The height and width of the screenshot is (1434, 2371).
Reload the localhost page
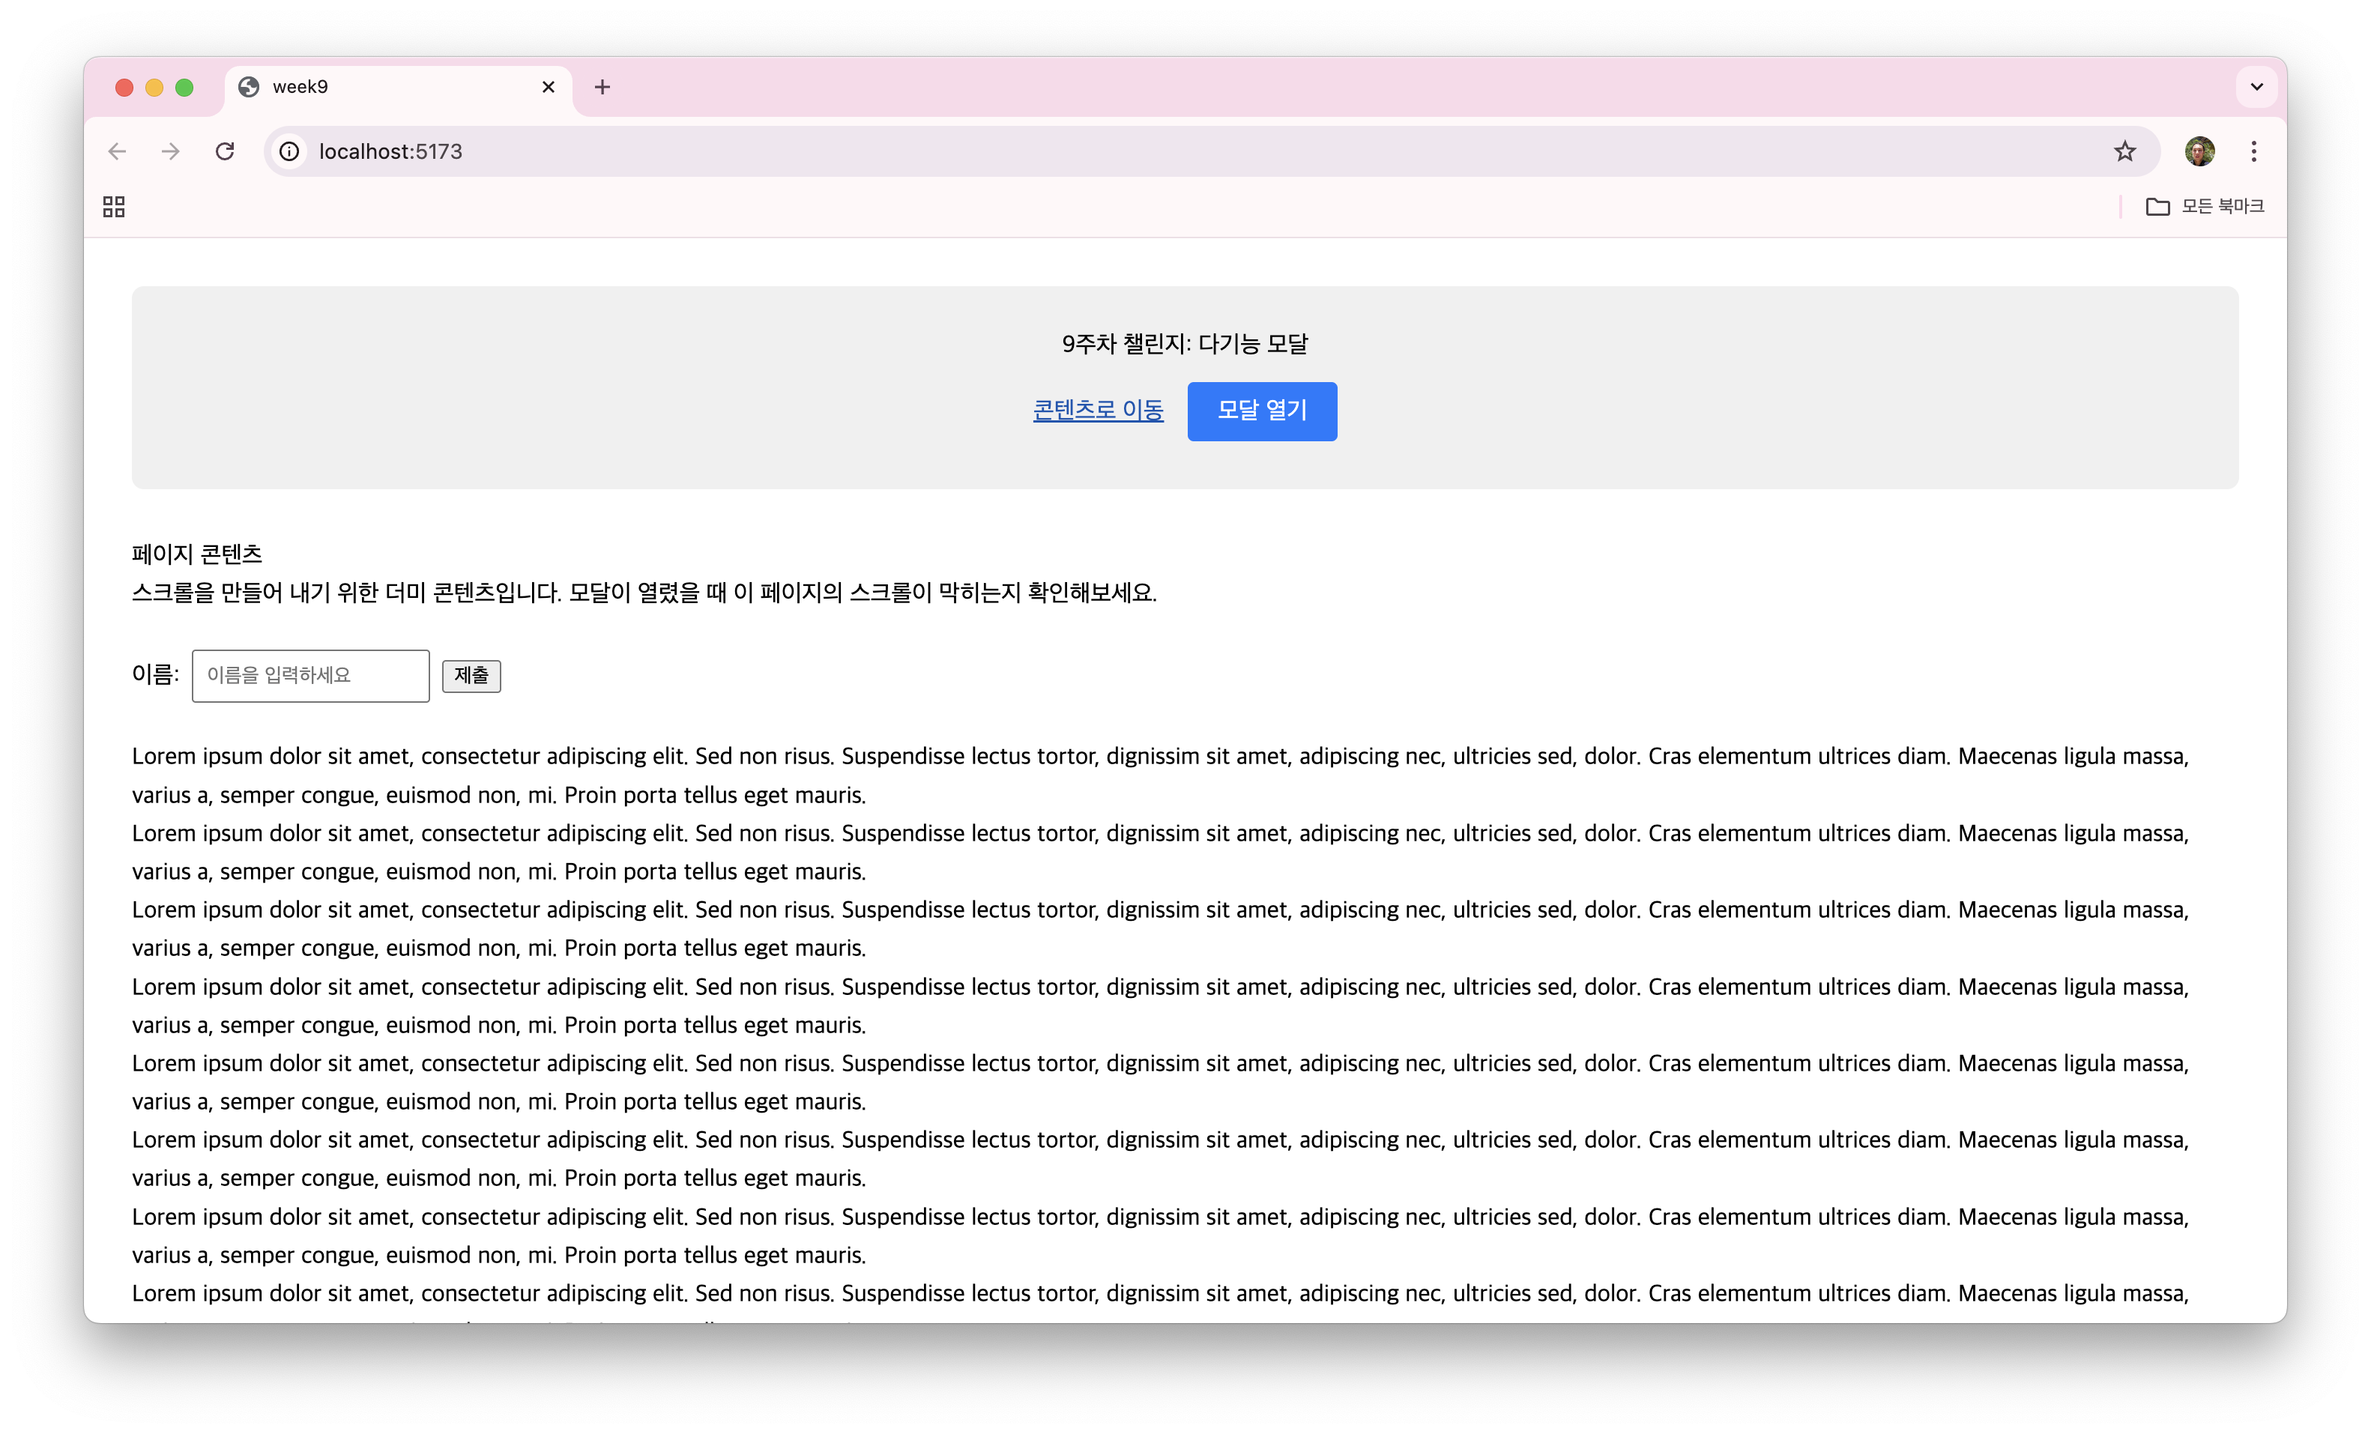coord(225,151)
